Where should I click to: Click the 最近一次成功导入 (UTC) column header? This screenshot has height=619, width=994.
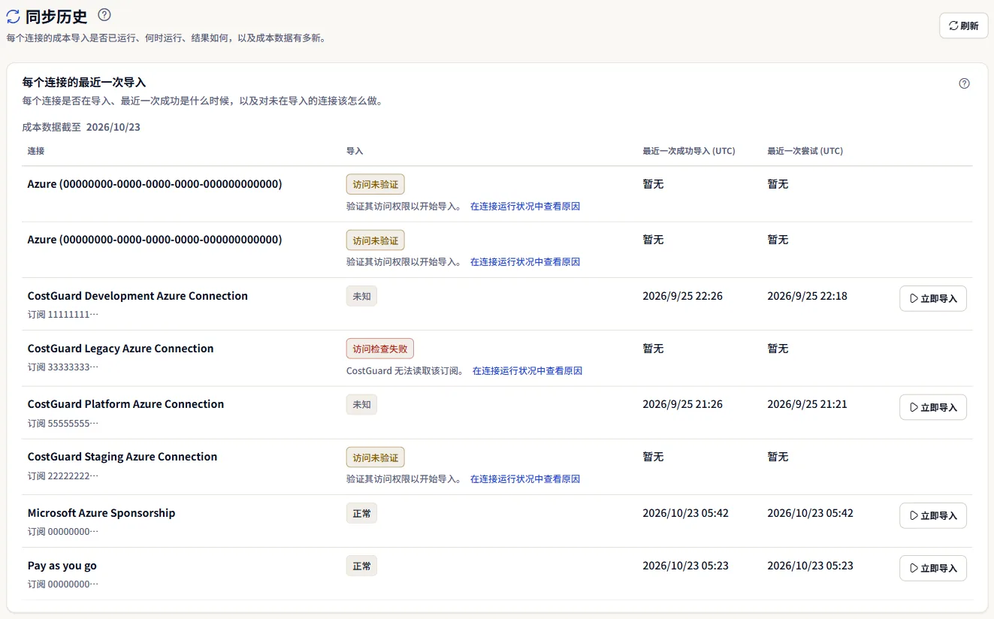689,151
